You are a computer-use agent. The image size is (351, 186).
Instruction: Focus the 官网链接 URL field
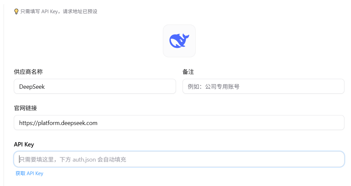click(x=179, y=123)
